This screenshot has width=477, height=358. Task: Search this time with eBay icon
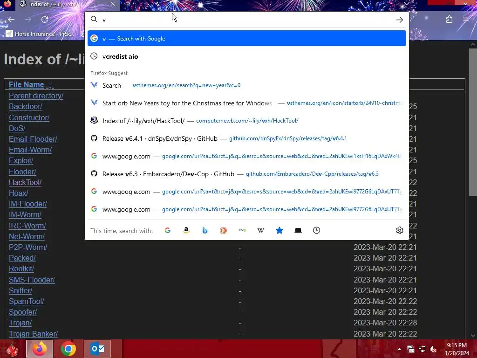click(242, 230)
